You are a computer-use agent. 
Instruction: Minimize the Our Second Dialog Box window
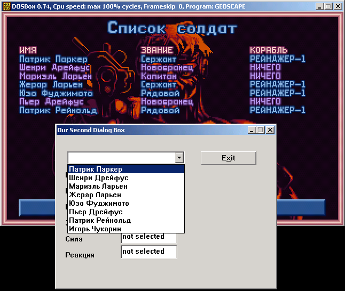pyautogui.click(x=252, y=130)
